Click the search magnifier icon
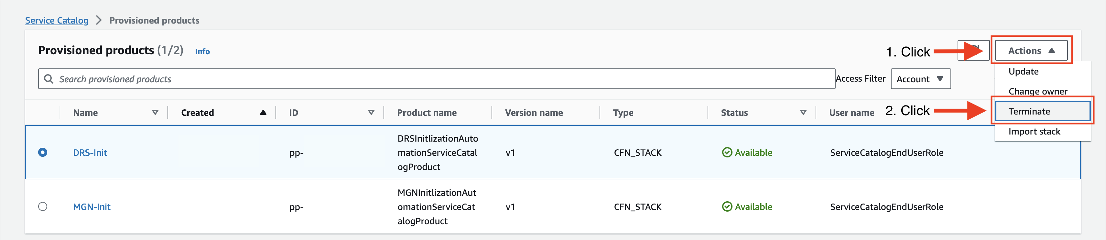This screenshot has height=240, width=1106. [x=49, y=79]
